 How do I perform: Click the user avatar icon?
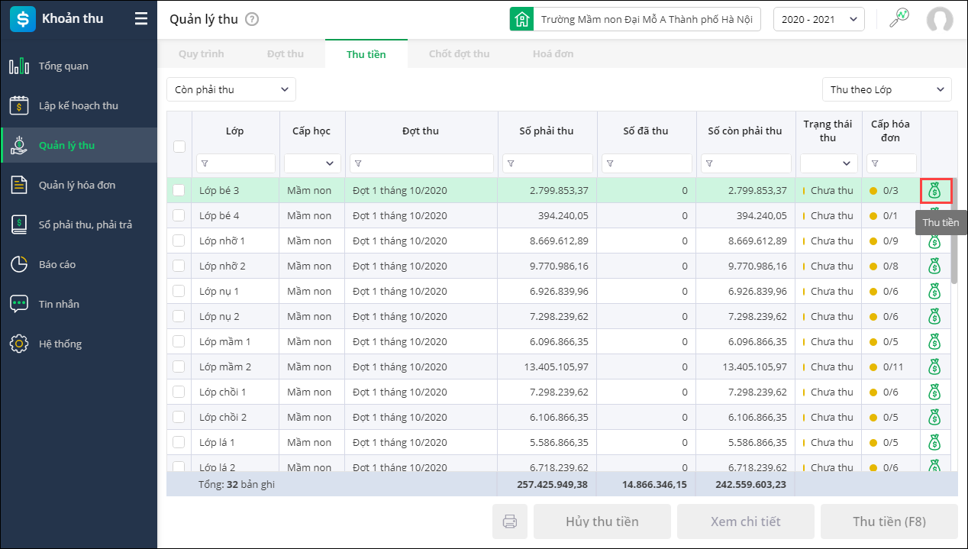pos(940,20)
